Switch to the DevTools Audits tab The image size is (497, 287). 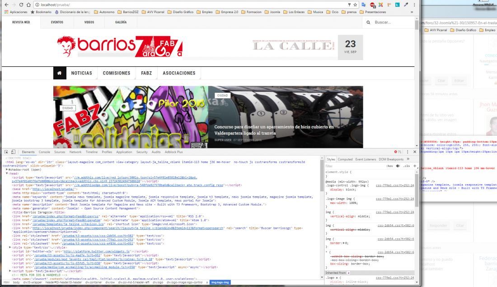156,152
